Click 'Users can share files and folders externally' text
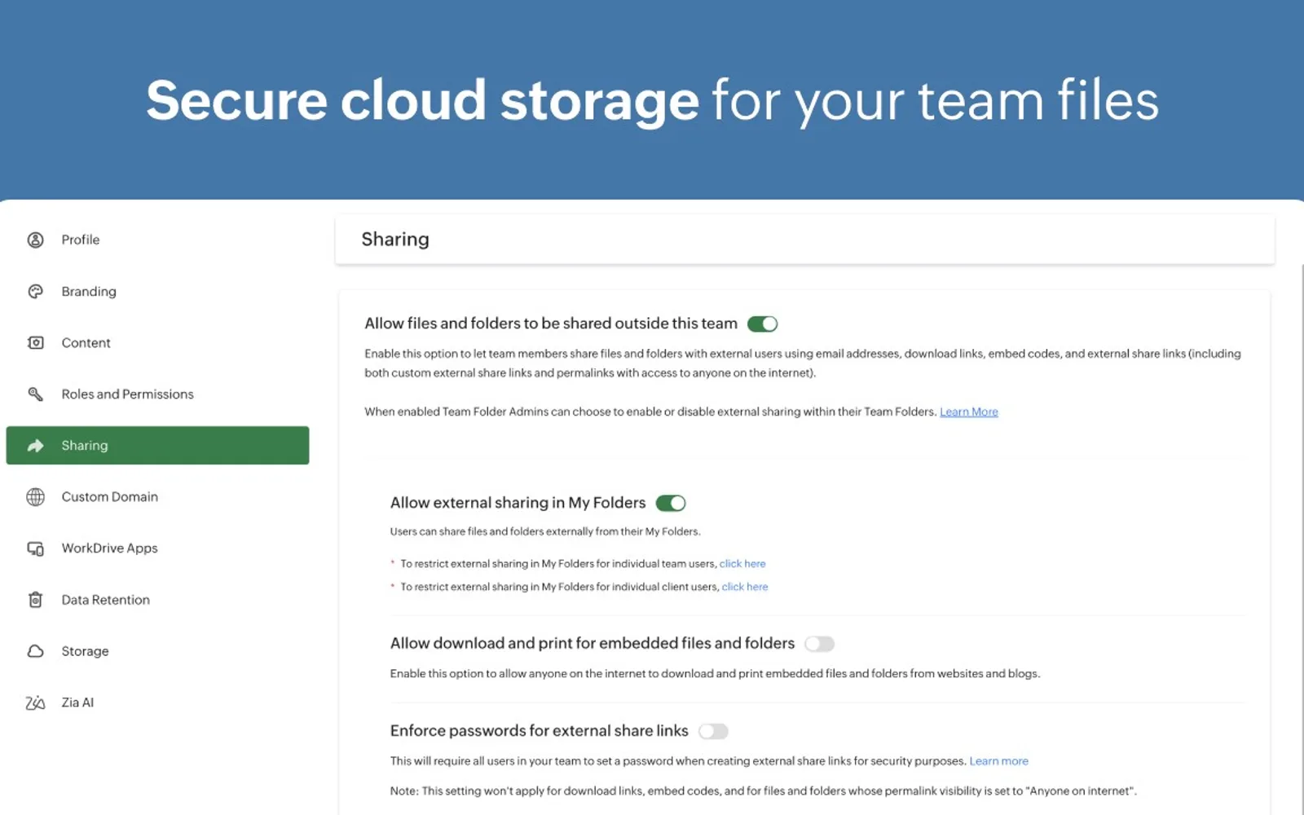 coord(545,531)
